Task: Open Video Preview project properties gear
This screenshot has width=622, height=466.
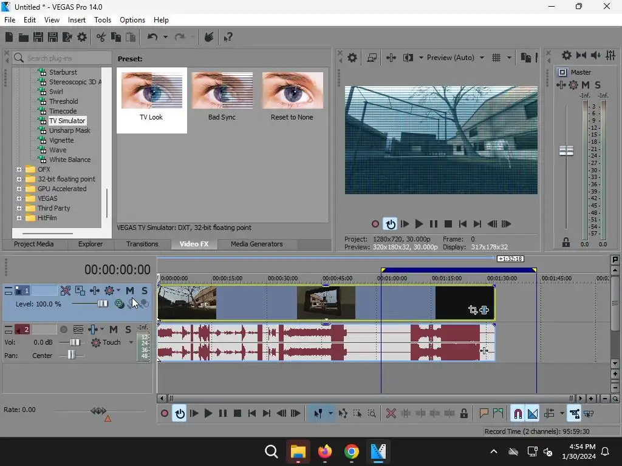Action: point(352,58)
